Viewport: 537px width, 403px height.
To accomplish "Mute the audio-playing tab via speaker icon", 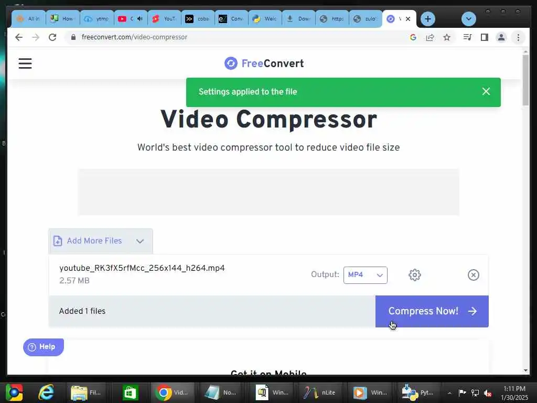I will pos(139,19).
